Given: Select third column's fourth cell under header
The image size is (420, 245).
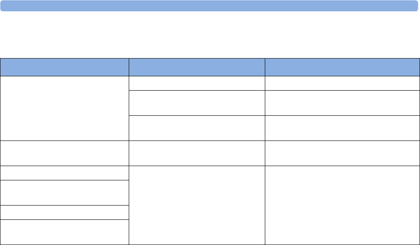Looking at the screenshot, I should [x=342, y=153].
